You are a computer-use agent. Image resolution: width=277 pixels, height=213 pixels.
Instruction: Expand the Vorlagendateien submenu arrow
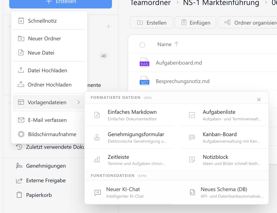pyautogui.click(x=79, y=102)
